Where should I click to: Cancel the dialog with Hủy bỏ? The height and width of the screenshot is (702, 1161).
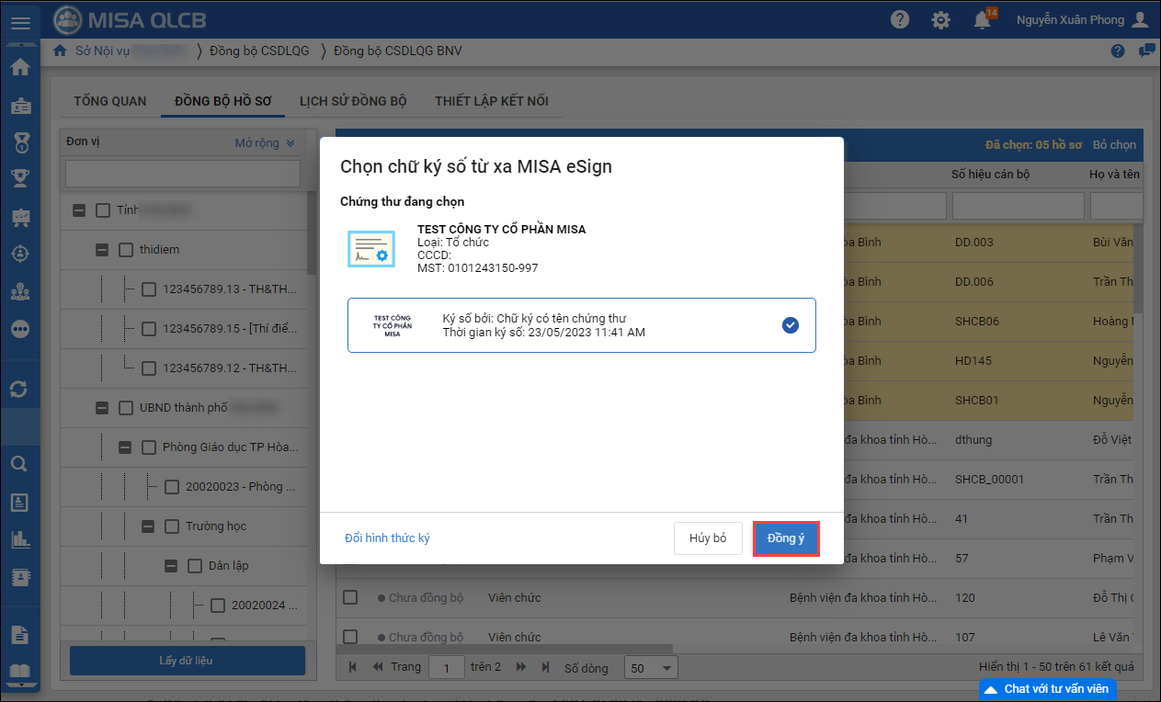(x=708, y=538)
